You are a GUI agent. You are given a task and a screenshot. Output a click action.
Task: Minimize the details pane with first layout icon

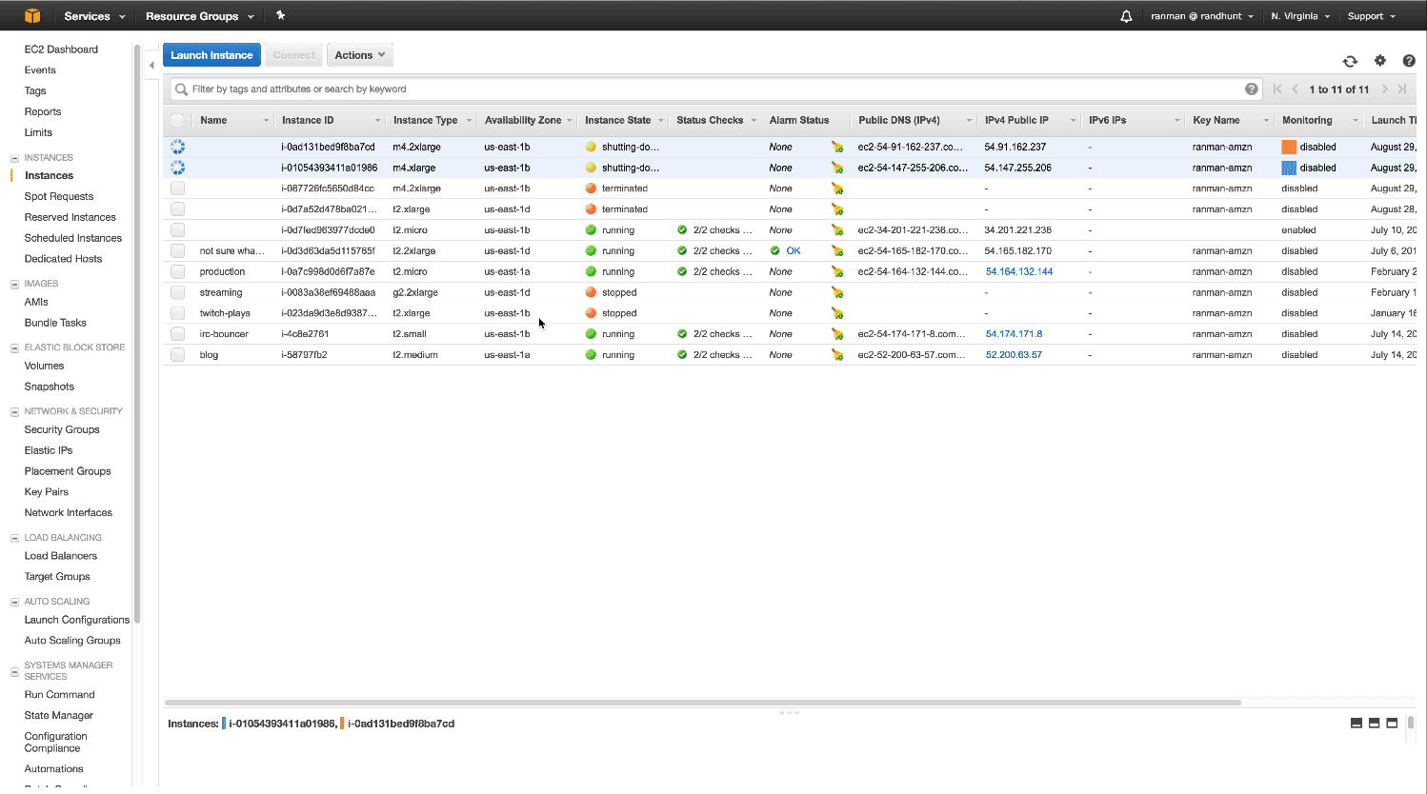tap(1357, 724)
